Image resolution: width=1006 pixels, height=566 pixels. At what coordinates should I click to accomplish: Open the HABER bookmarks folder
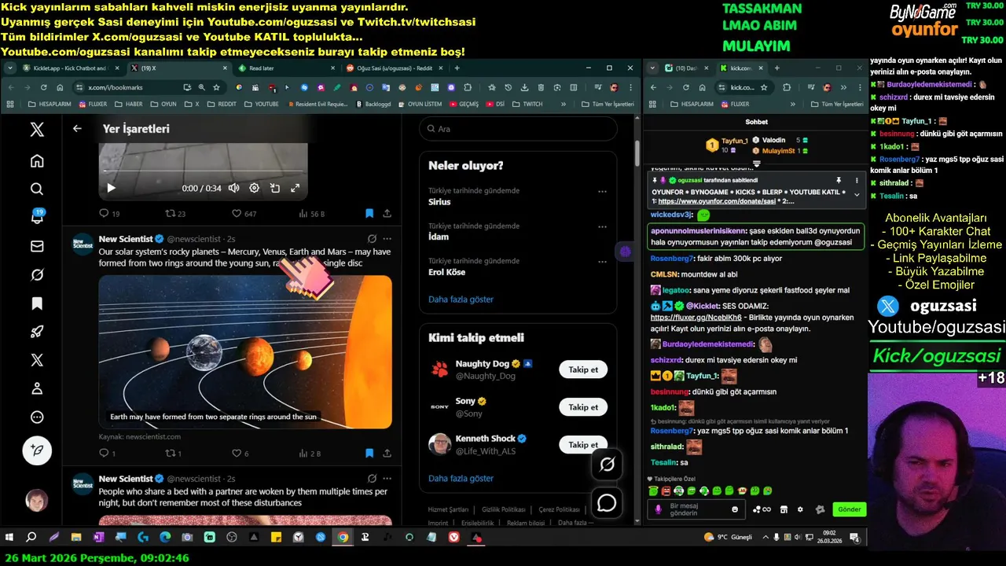point(129,104)
